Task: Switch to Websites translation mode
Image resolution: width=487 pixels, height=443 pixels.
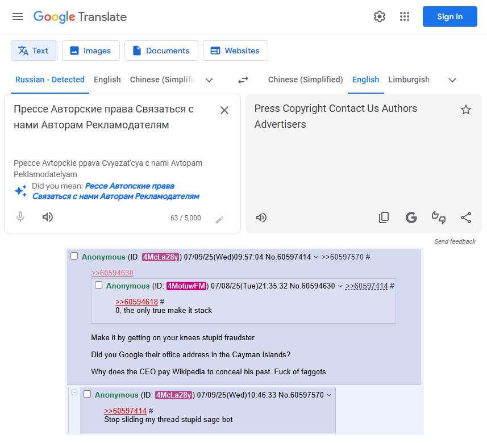Action: click(x=235, y=51)
